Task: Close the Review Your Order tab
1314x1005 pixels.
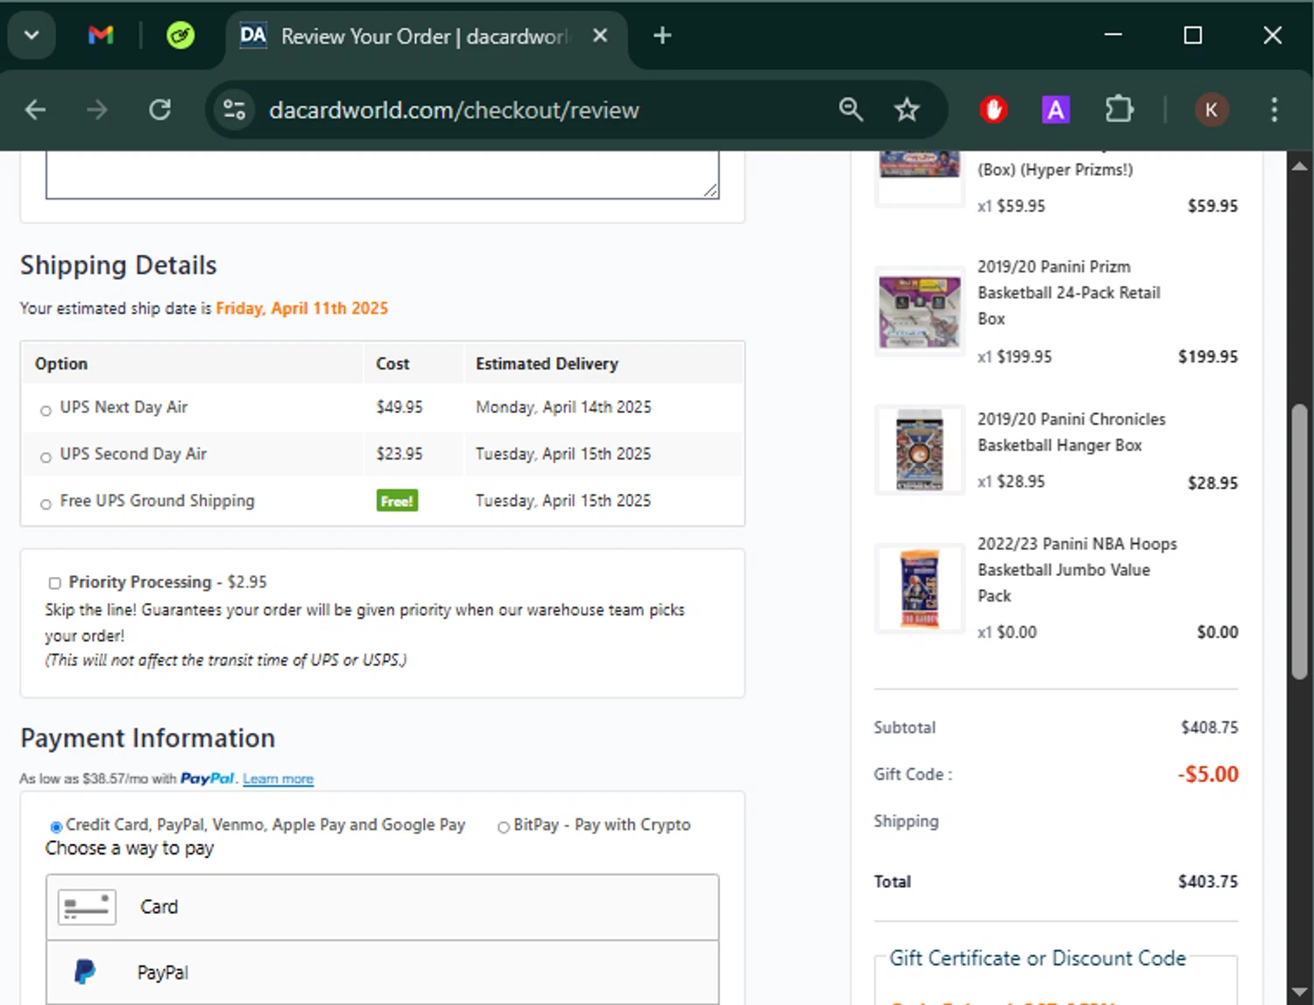Action: click(x=600, y=36)
